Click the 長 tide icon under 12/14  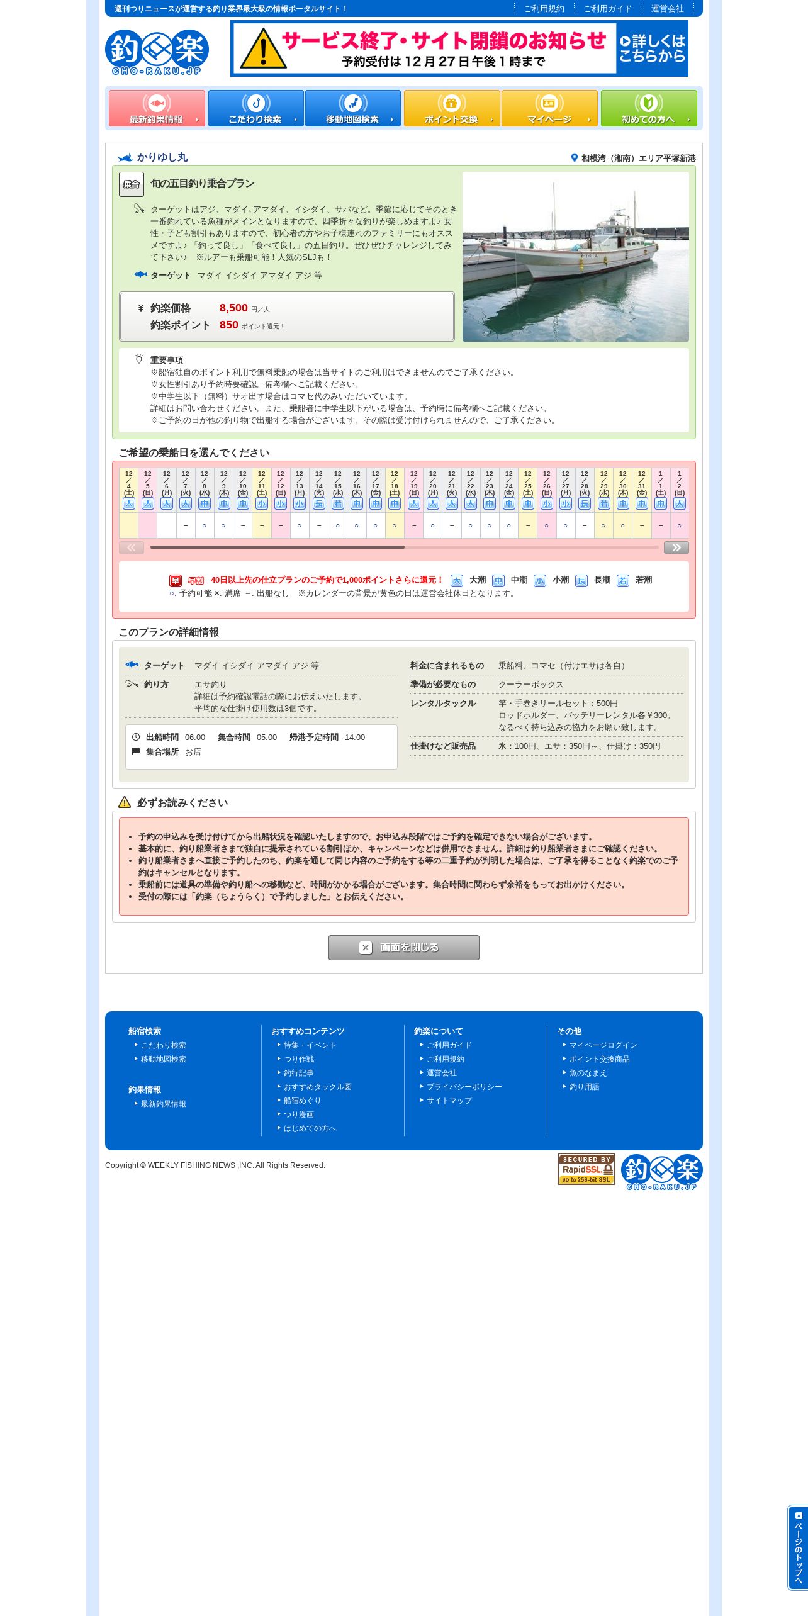pyautogui.click(x=318, y=503)
